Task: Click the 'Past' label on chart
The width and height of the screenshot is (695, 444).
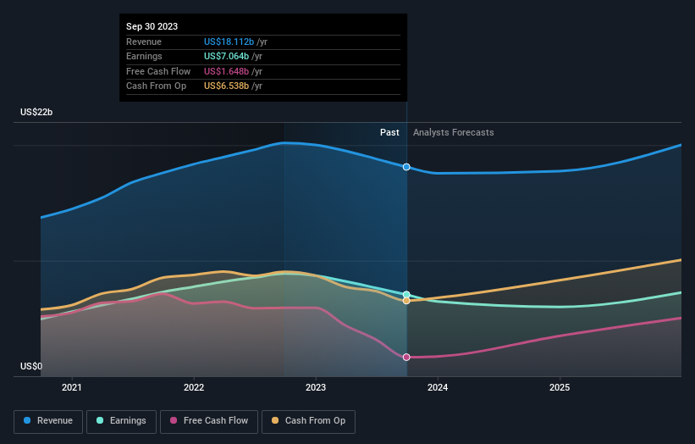Action: (x=389, y=133)
